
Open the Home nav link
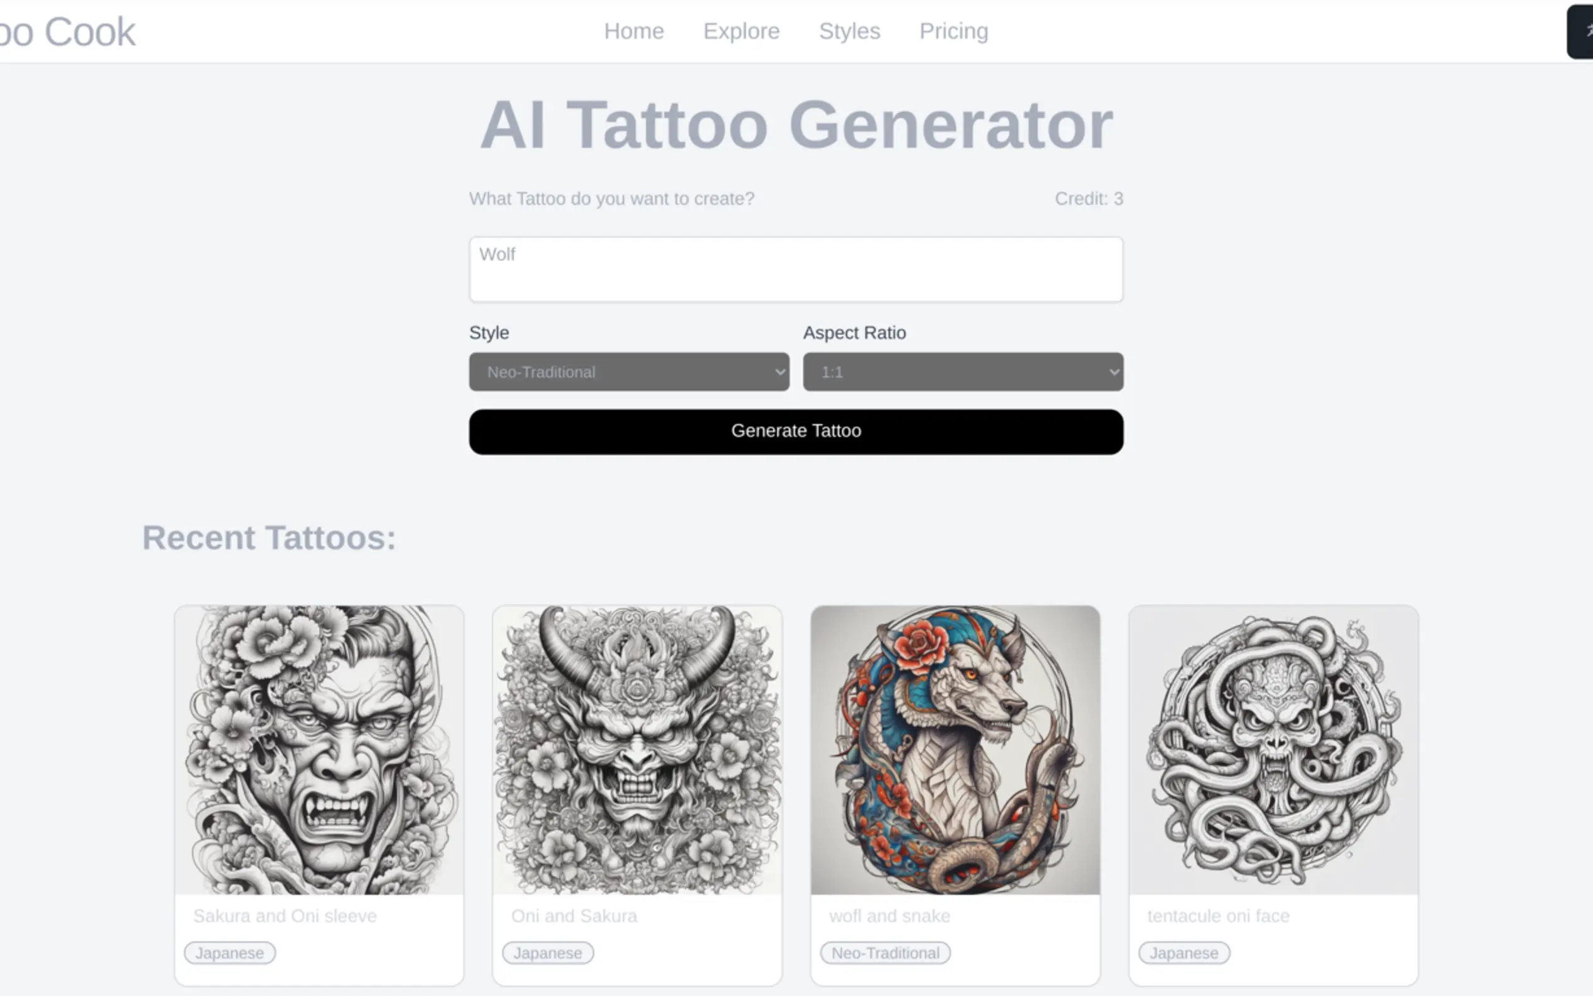click(633, 31)
